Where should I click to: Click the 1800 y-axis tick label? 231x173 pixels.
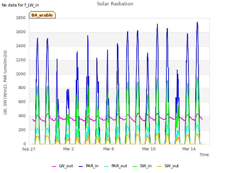pos(21,18)
